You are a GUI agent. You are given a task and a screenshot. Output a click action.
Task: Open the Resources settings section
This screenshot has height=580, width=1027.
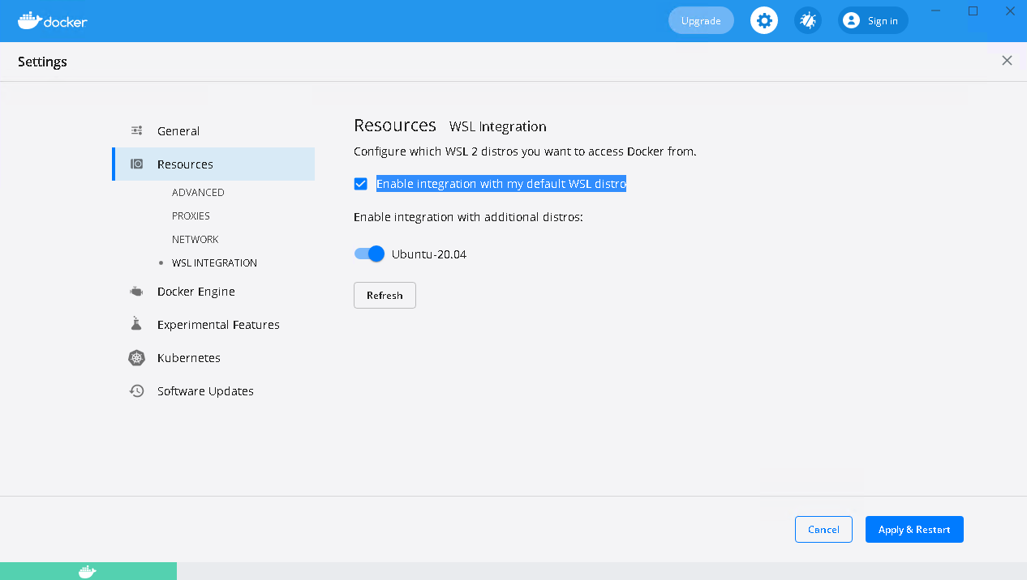pyautogui.click(x=185, y=164)
